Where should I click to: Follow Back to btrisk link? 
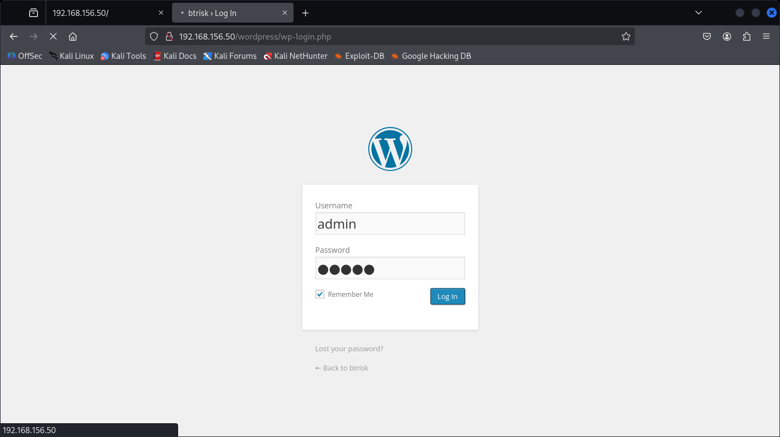pos(342,368)
